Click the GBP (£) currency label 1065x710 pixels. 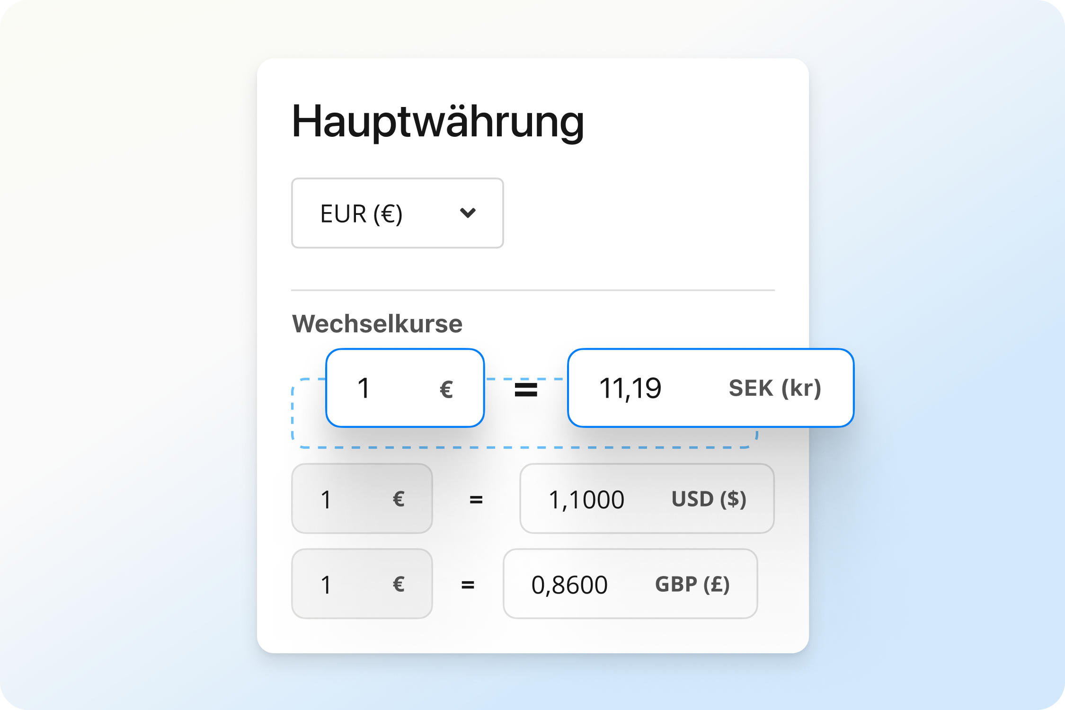[x=692, y=585]
